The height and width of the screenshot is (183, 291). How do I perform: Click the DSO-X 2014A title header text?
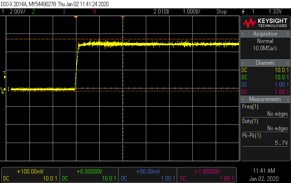point(55,4)
